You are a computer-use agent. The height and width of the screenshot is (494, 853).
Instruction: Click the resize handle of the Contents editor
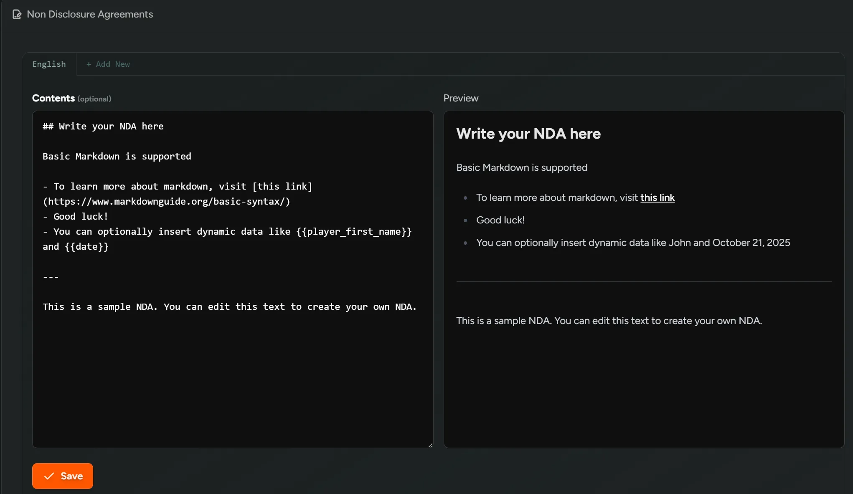430,445
